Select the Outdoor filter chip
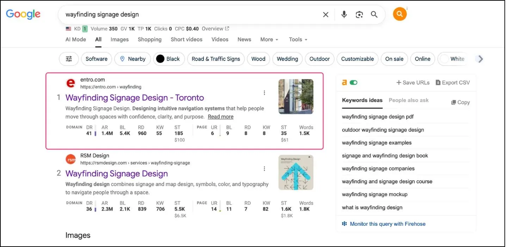The width and height of the screenshot is (507, 247). click(x=320, y=59)
